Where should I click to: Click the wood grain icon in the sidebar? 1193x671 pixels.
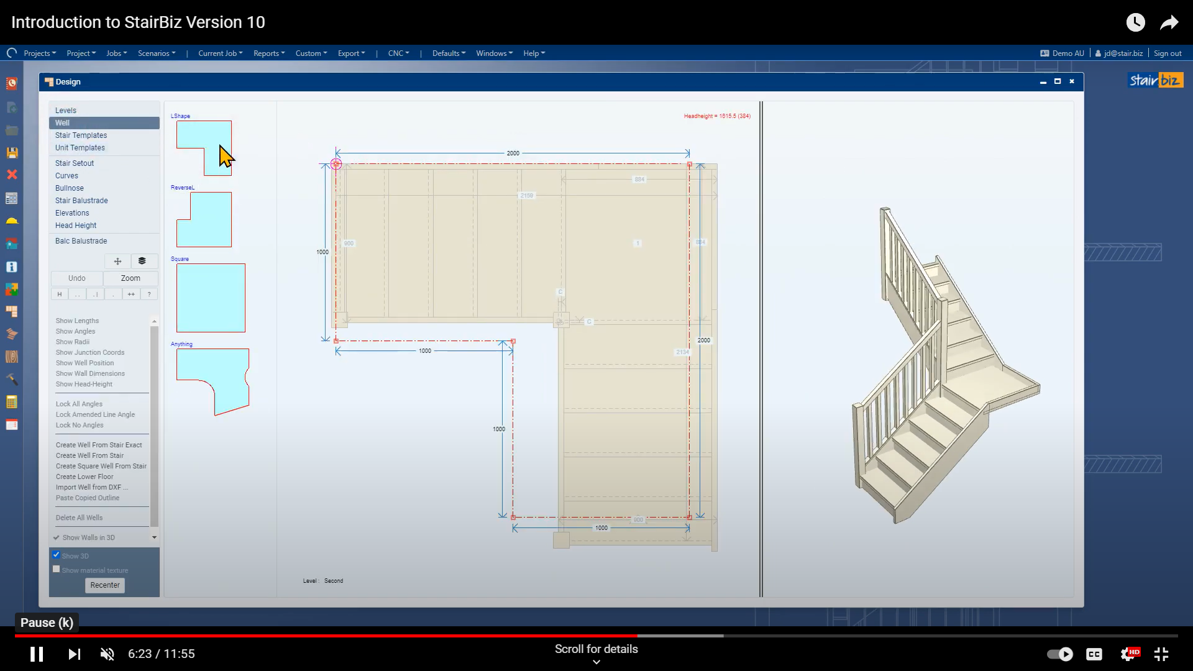tap(11, 357)
